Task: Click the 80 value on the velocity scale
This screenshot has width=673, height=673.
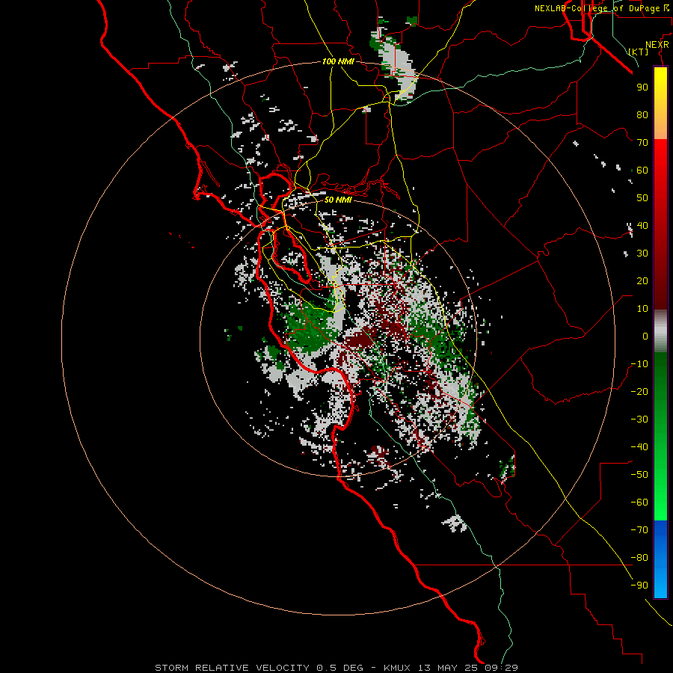Action: 642,114
